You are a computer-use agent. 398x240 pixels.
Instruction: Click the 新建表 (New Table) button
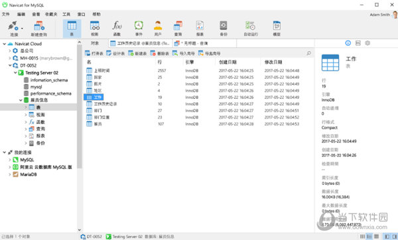click(137, 53)
